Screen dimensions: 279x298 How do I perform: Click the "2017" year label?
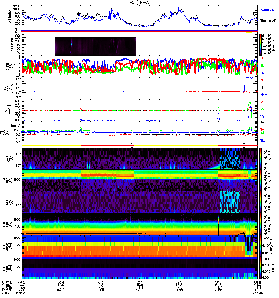tap(5, 293)
